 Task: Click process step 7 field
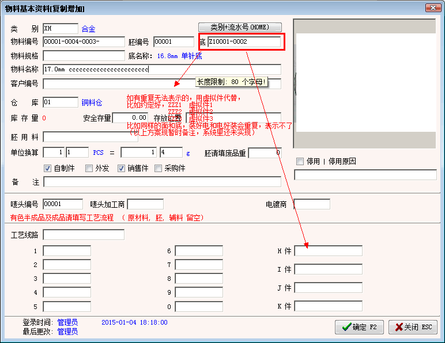199,265
